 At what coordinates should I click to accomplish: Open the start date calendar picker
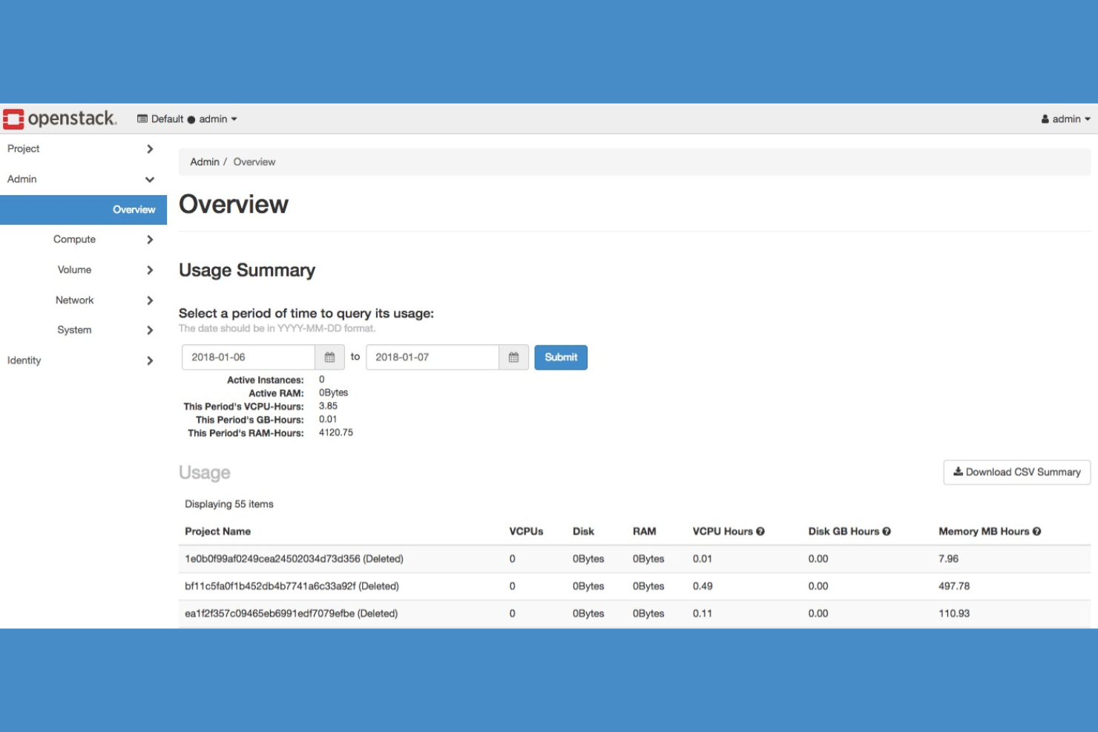(x=329, y=357)
